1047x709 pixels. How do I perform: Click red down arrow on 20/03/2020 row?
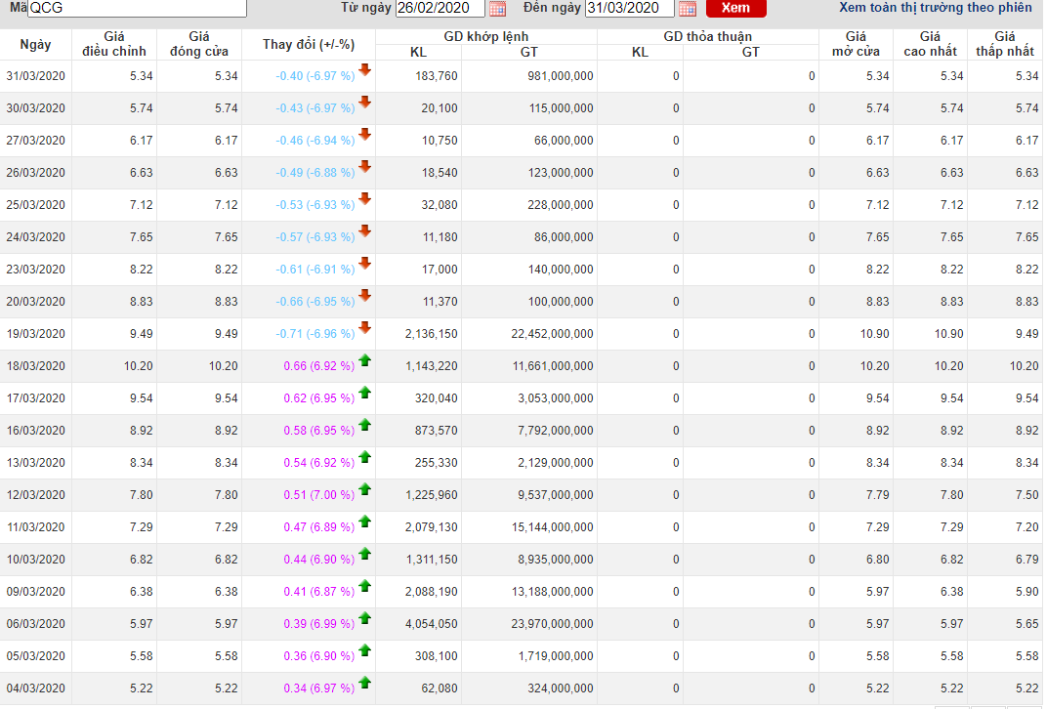coord(364,294)
